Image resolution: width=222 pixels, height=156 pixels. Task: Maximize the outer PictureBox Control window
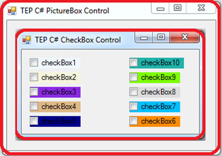[x=178, y=8]
